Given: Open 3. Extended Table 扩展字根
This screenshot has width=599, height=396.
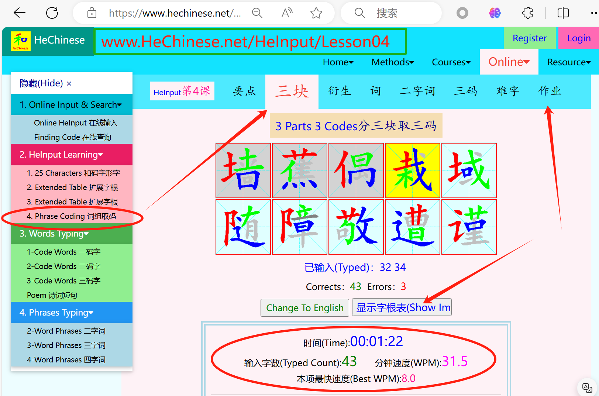Looking at the screenshot, I should [x=72, y=202].
